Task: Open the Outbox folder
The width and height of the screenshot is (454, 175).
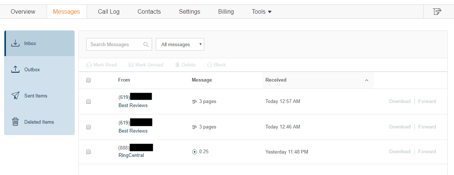Action: pyautogui.click(x=40, y=69)
